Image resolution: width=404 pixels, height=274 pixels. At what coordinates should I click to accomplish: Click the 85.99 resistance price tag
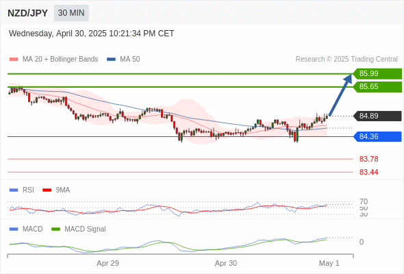pos(377,74)
